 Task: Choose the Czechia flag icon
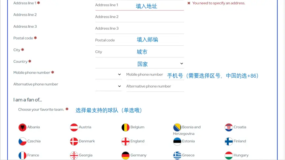pyautogui.click(x=22, y=141)
